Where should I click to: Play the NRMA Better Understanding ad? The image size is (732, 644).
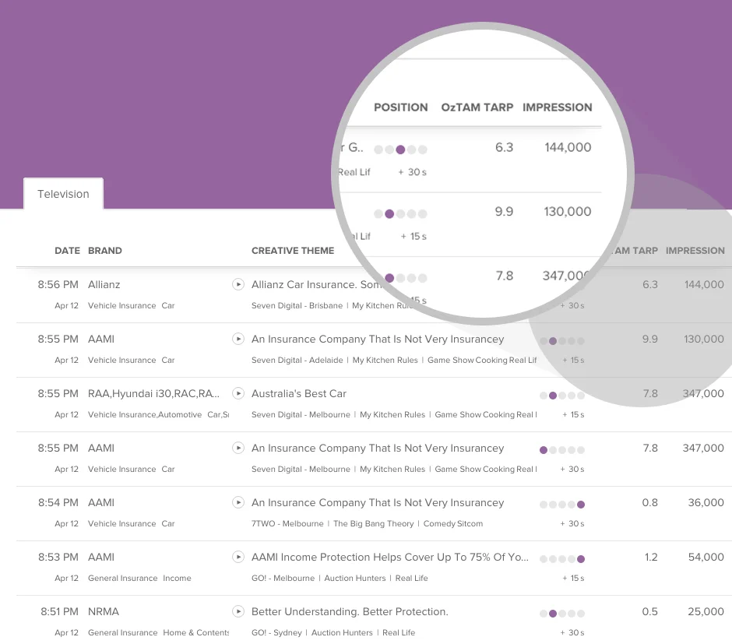tap(238, 611)
